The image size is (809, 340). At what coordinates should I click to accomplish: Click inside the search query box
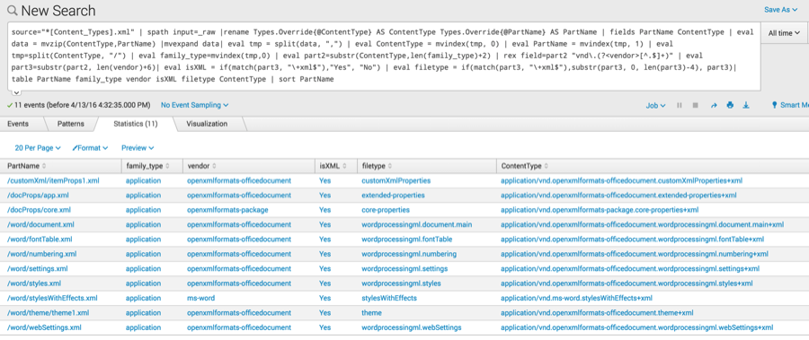(383, 56)
